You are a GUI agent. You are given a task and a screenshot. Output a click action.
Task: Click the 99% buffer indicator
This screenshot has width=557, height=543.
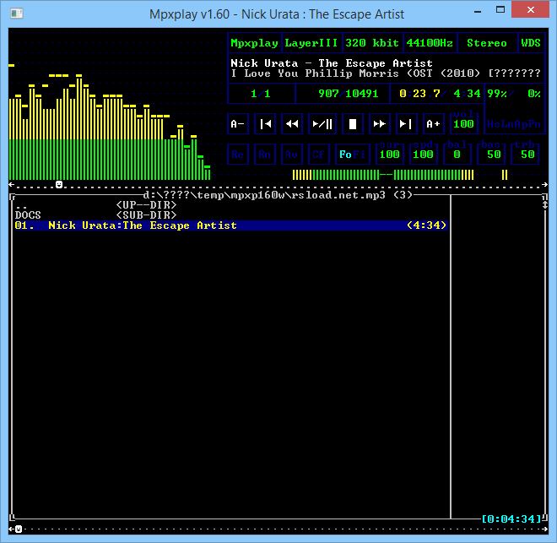tap(497, 94)
